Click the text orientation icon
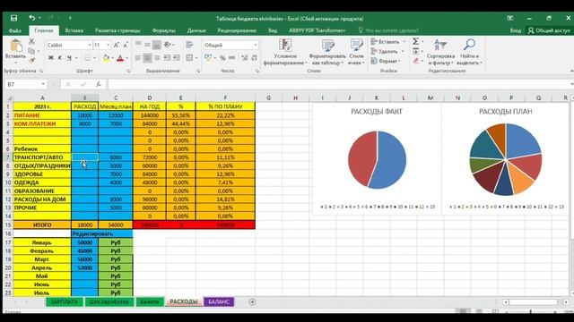Screen dimensions: 574x322 pyautogui.click(x=168, y=45)
